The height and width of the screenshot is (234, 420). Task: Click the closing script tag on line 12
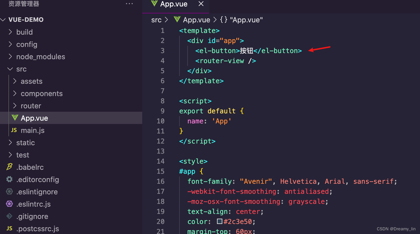[x=197, y=141]
